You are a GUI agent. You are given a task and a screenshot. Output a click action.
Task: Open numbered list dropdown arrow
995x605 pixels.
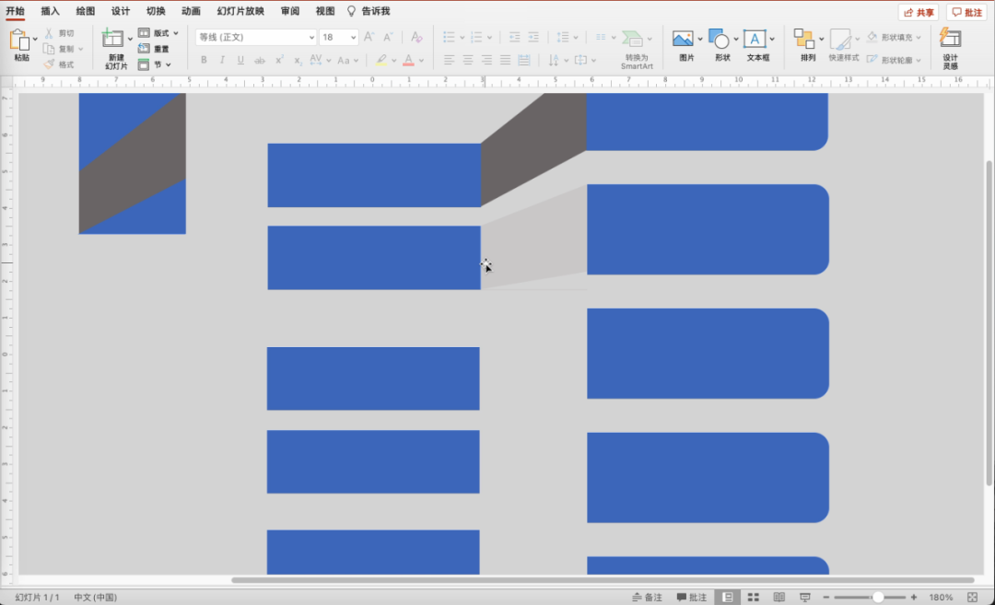click(489, 38)
